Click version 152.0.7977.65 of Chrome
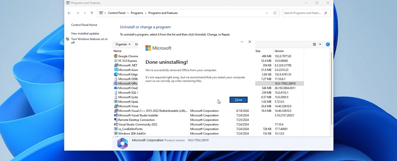The height and width of the screenshot is (161, 397). pos(283,56)
